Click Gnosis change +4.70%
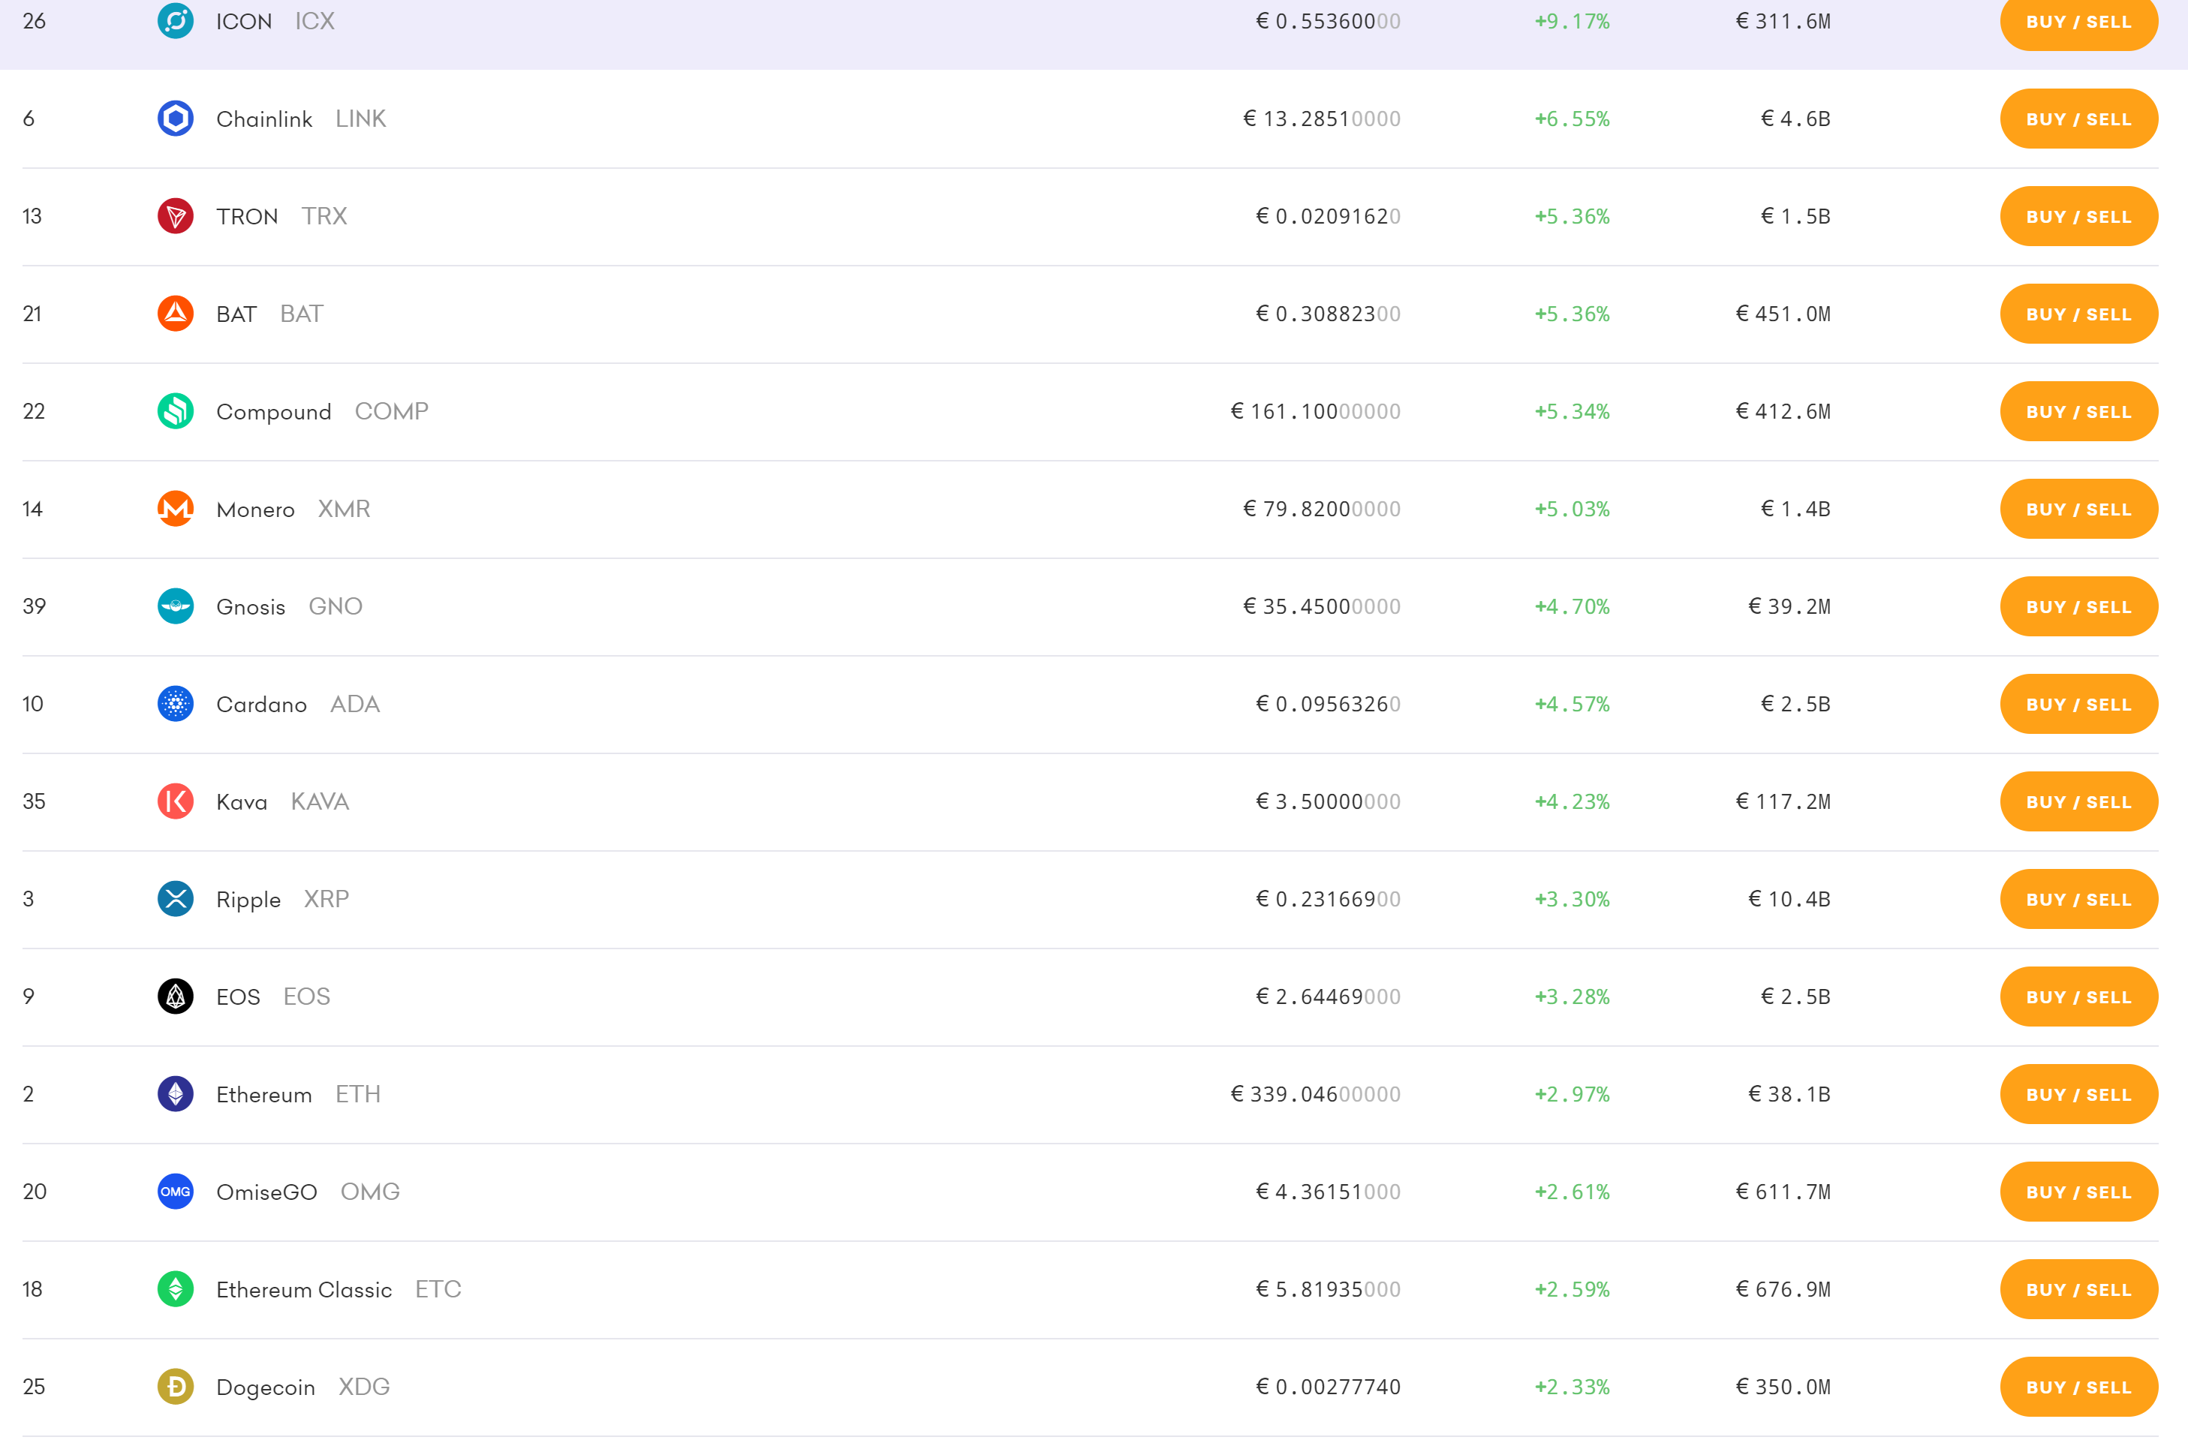The width and height of the screenshot is (2188, 1449). [1573, 606]
